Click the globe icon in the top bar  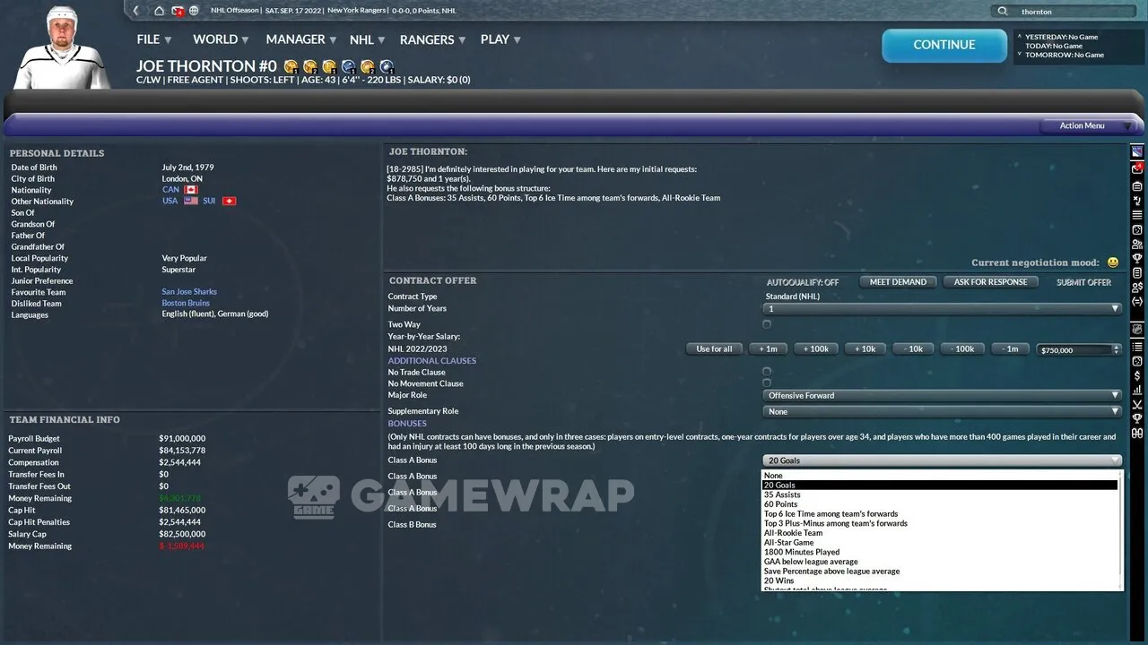[x=194, y=11]
